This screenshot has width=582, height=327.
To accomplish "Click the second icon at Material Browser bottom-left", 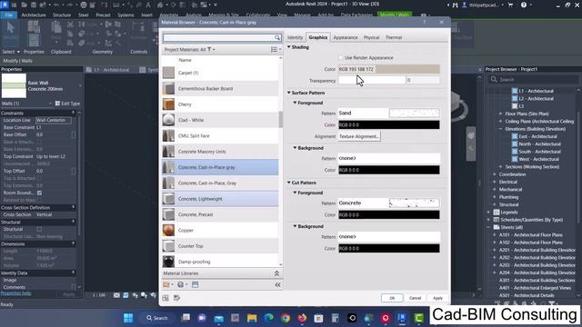I will [176, 298].
